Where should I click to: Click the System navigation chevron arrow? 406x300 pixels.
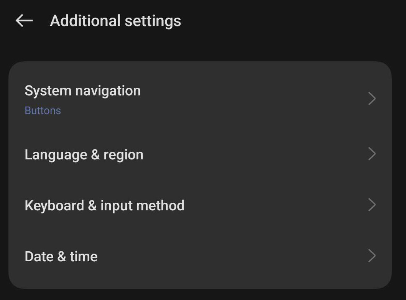(371, 98)
